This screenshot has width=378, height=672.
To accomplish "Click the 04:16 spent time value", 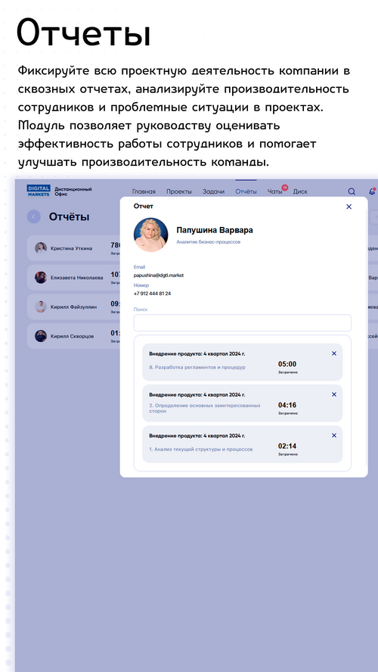I will tap(287, 405).
